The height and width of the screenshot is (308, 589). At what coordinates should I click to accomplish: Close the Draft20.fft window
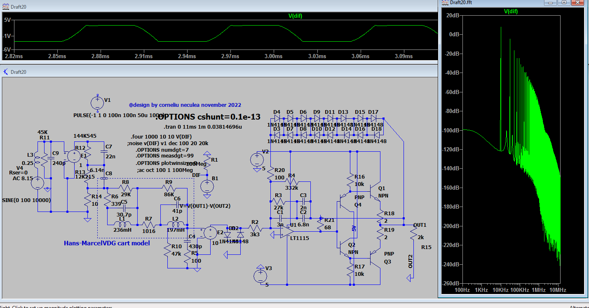(x=577, y=2)
